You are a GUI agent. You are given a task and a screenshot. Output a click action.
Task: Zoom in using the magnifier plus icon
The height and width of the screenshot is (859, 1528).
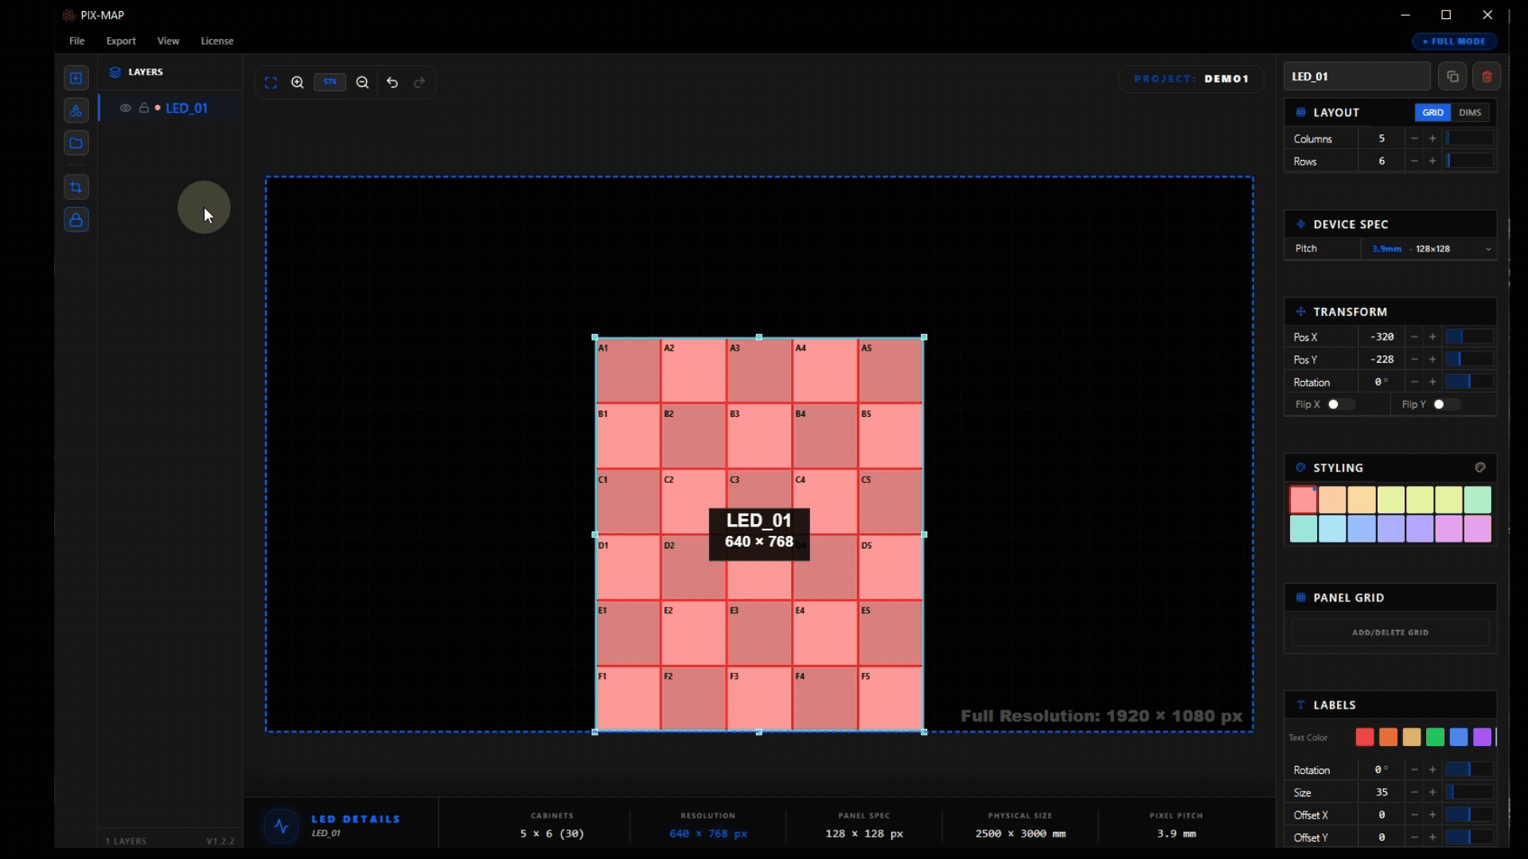298,83
